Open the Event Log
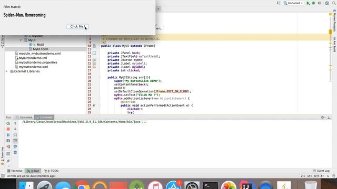The width and height of the screenshot is (337, 189). (321, 171)
